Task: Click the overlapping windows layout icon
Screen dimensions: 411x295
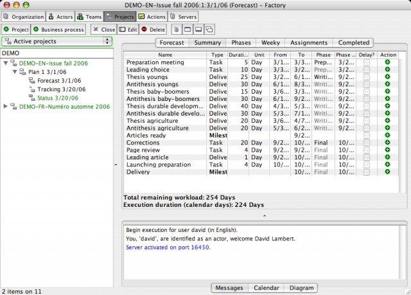Action: [209, 30]
